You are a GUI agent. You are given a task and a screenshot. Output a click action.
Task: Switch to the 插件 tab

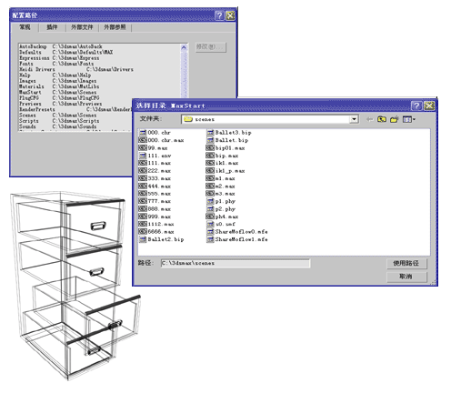tap(52, 27)
